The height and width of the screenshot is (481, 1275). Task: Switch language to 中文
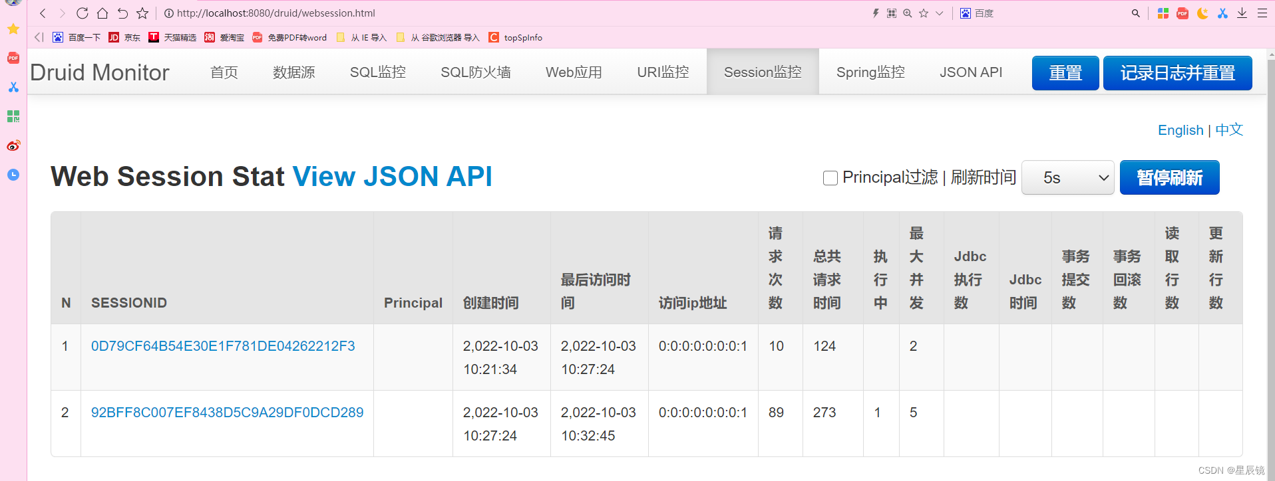coord(1229,130)
